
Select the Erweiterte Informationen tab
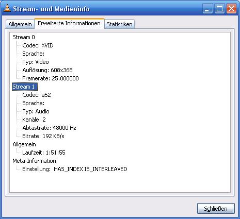coord(69,23)
